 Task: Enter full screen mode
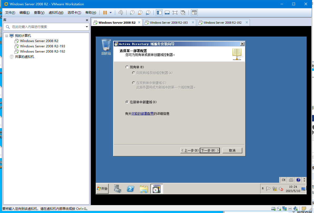pos(175,13)
